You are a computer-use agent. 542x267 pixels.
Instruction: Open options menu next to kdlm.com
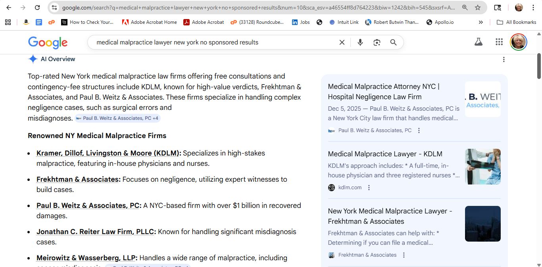[369, 188]
